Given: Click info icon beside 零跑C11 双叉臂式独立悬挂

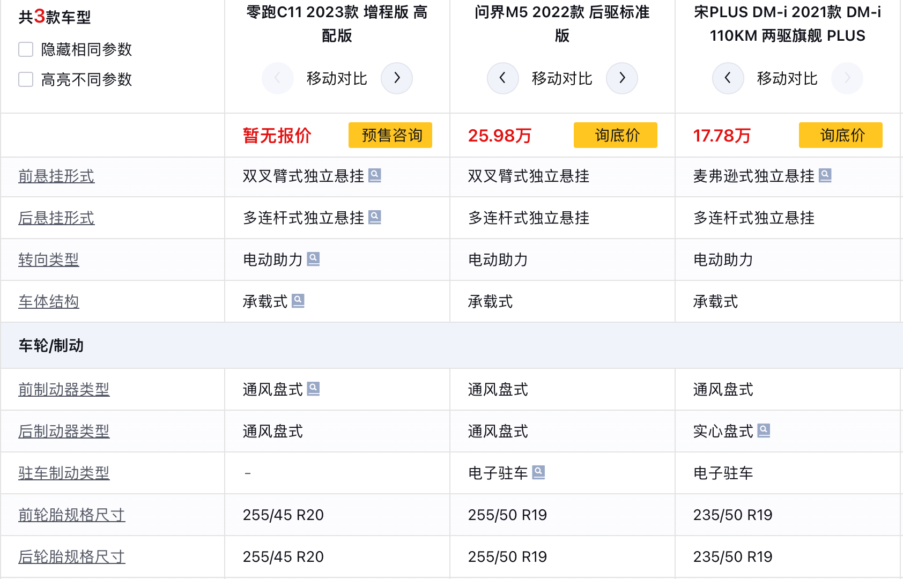Looking at the screenshot, I should (375, 175).
